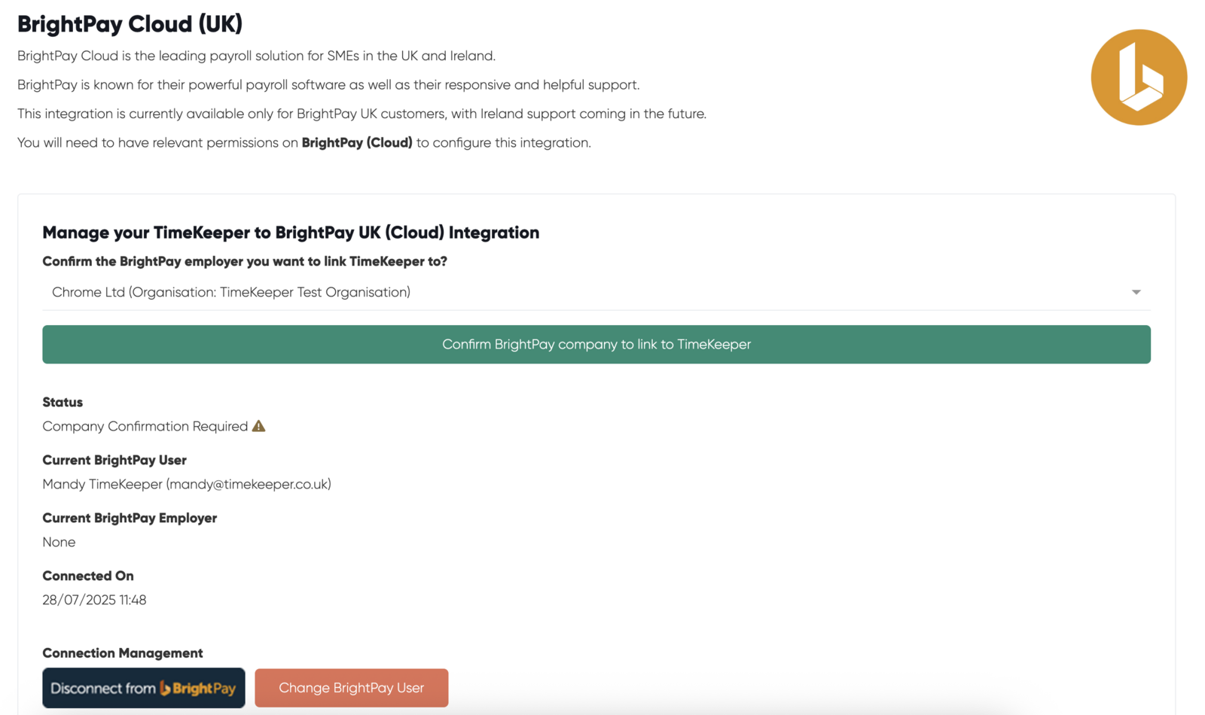Click the responsive and helpful support sentence

point(328,84)
